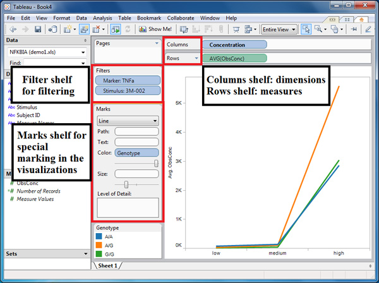Image resolution: width=379 pixels, height=283 pixels.
Task: Click the back arrow undo icon
Action: point(11,29)
